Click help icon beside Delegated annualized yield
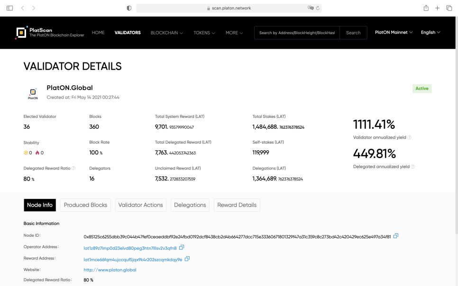The image size is (458, 286). click(x=413, y=167)
